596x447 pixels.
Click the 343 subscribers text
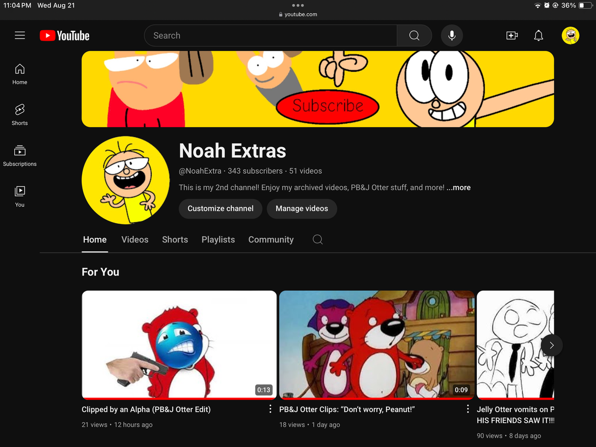pos(255,171)
